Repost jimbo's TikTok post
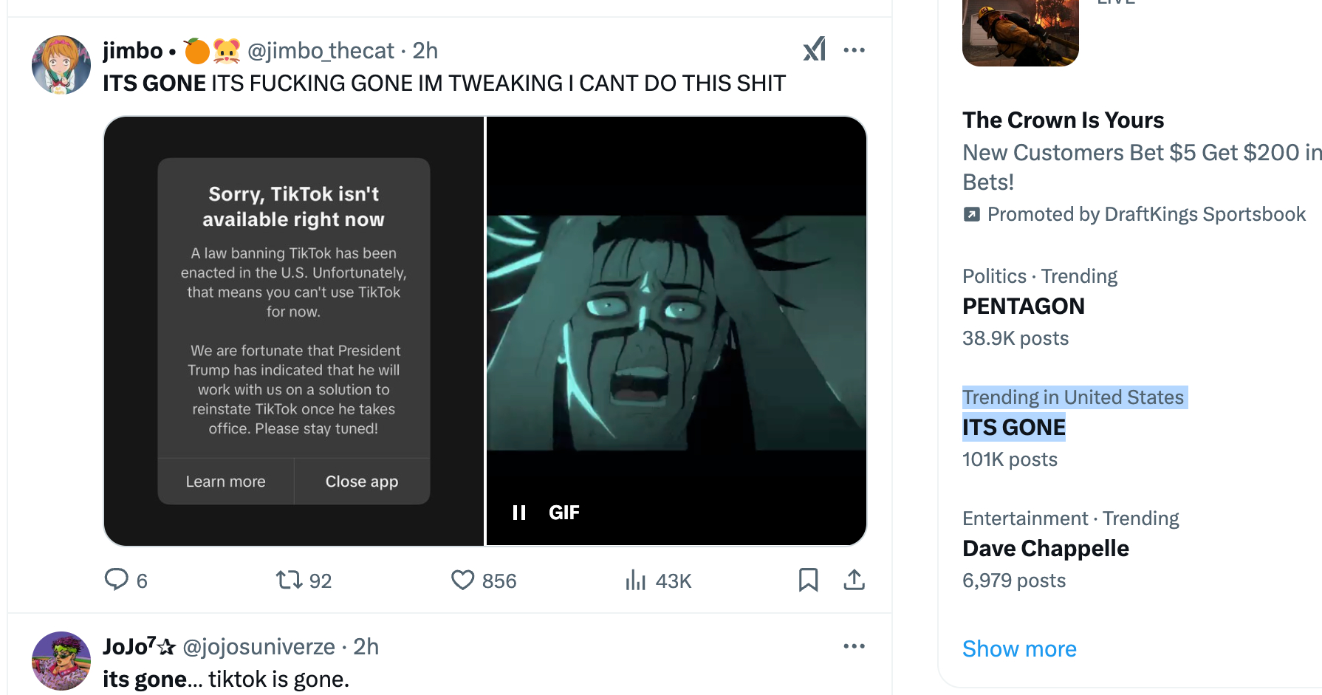Image resolution: width=1322 pixels, height=695 pixels. [290, 580]
